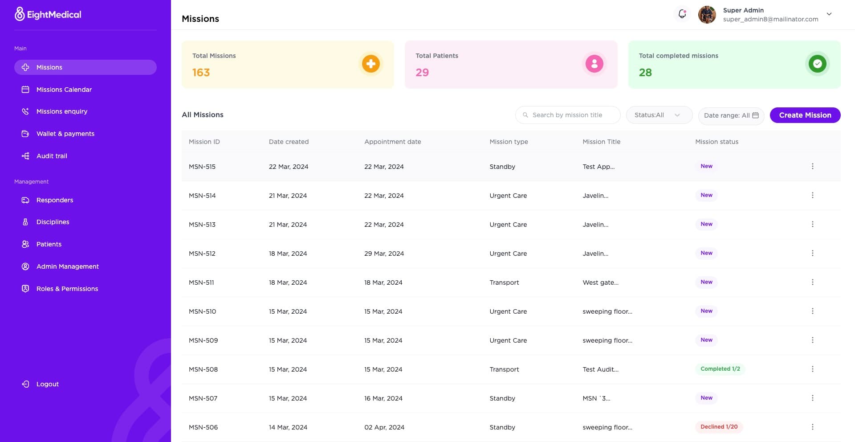The image size is (855, 442).
Task: Click the Logout icon
Action: (x=25, y=384)
